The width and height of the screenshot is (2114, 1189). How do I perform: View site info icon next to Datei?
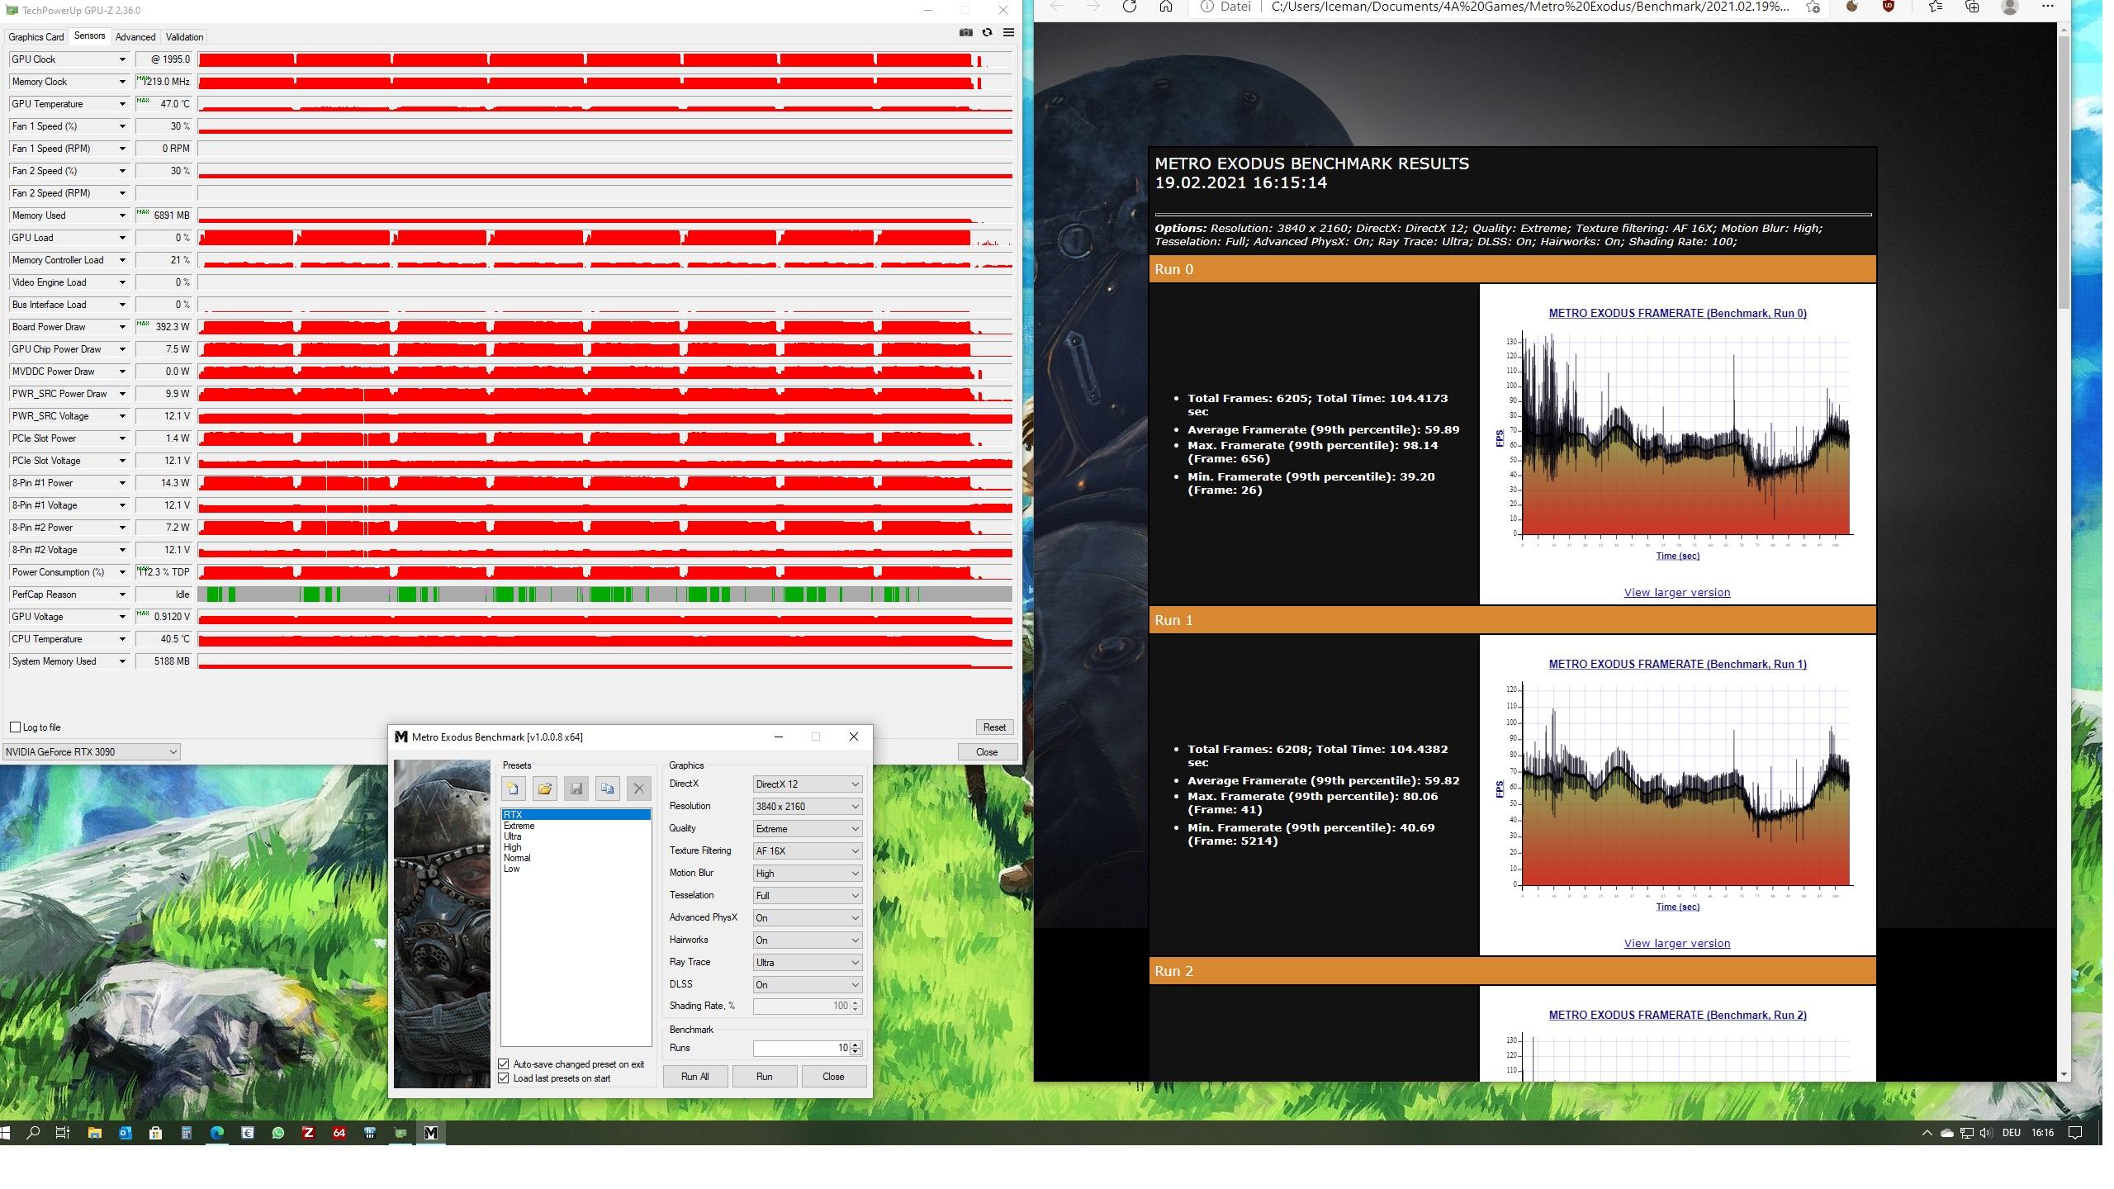click(x=1206, y=7)
